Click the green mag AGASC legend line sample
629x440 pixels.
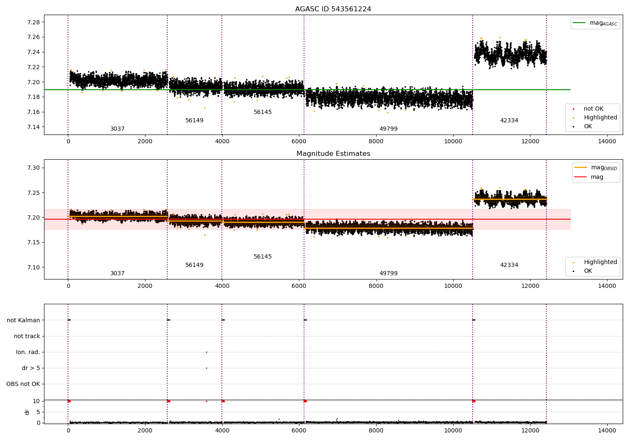pyautogui.click(x=579, y=23)
